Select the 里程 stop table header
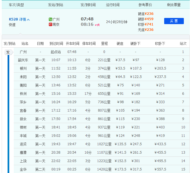 [x=104, y=43]
